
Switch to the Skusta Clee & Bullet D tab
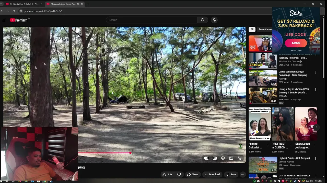pyautogui.click(x=24, y=4)
